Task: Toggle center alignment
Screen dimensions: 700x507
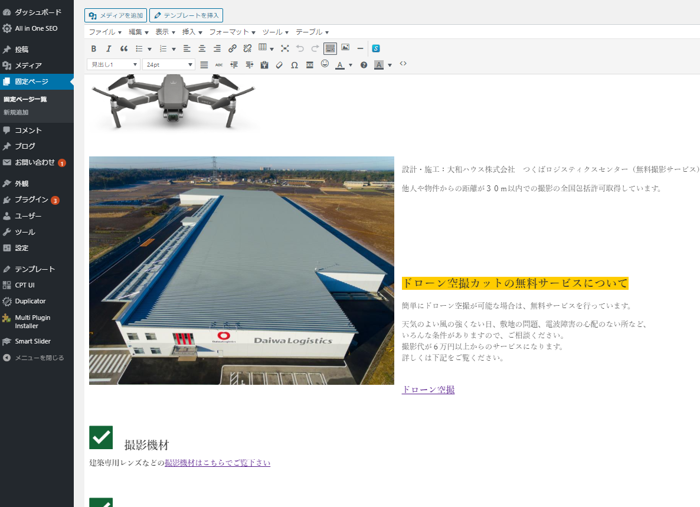Action: (202, 48)
